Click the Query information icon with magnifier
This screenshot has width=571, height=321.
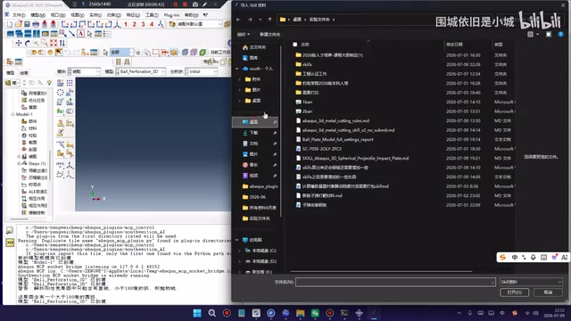click(63, 34)
